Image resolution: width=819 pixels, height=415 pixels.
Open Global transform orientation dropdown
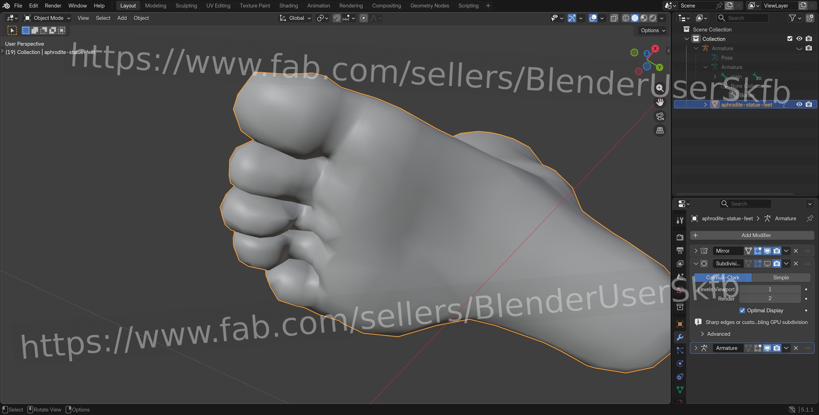(295, 18)
